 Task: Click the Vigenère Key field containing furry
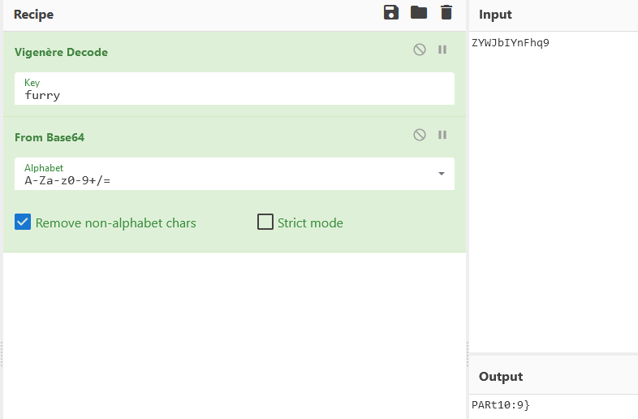(x=235, y=89)
